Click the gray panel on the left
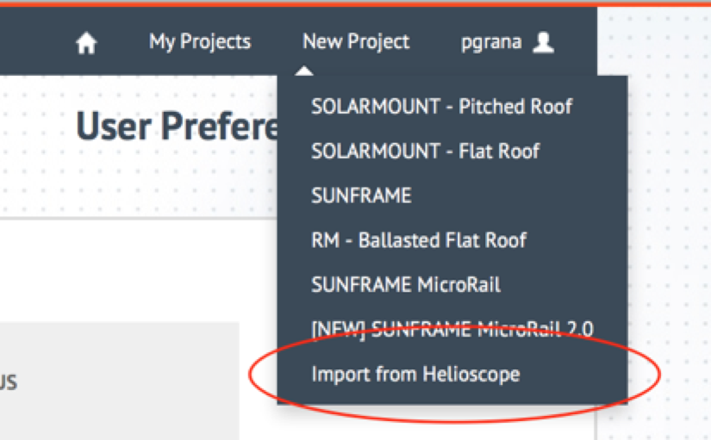711x440 pixels. click(121, 379)
